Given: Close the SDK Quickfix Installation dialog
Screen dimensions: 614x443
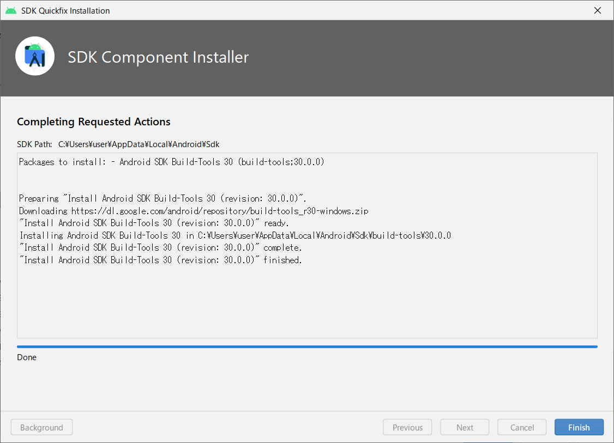Looking at the screenshot, I should [x=597, y=10].
